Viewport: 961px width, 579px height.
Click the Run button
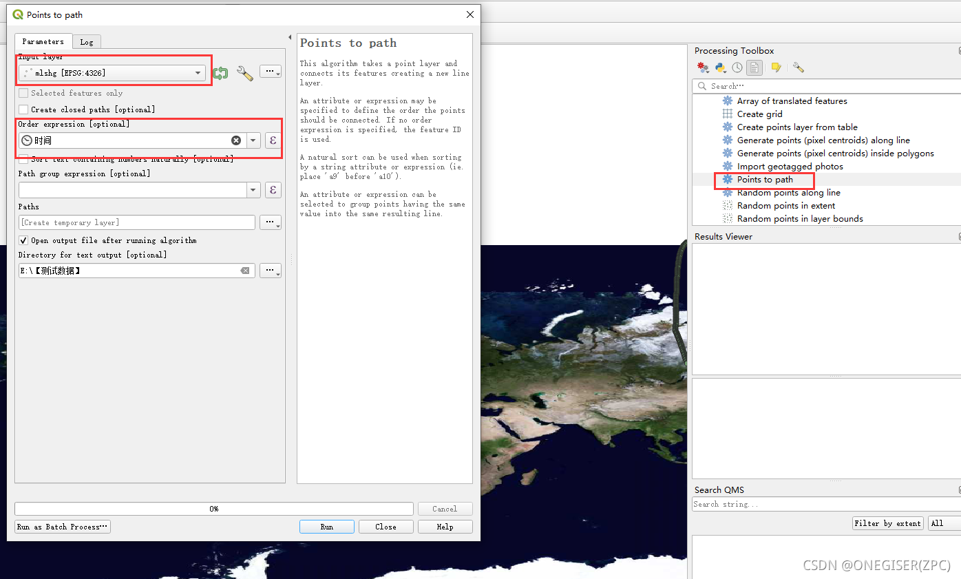tap(327, 527)
